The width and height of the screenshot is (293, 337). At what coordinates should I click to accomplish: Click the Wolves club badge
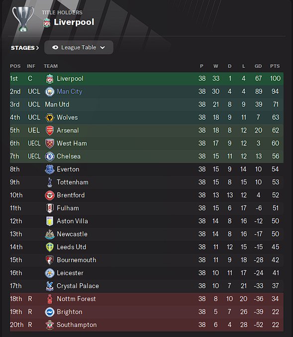click(x=50, y=117)
